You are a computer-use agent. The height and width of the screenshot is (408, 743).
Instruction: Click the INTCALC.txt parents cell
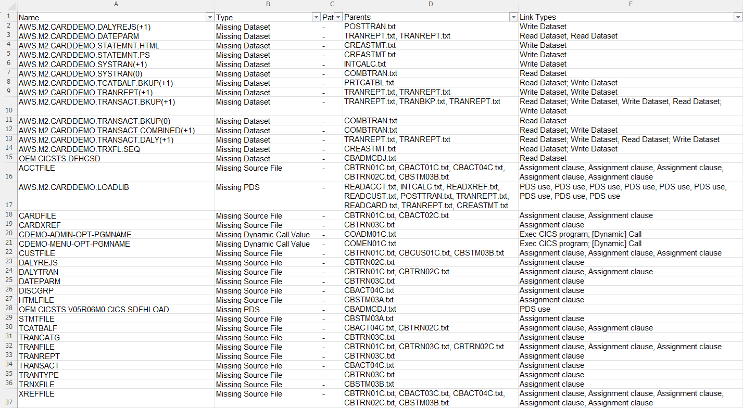[x=431, y=64]
